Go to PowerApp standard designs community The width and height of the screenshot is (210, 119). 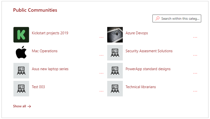pos(148,69)
